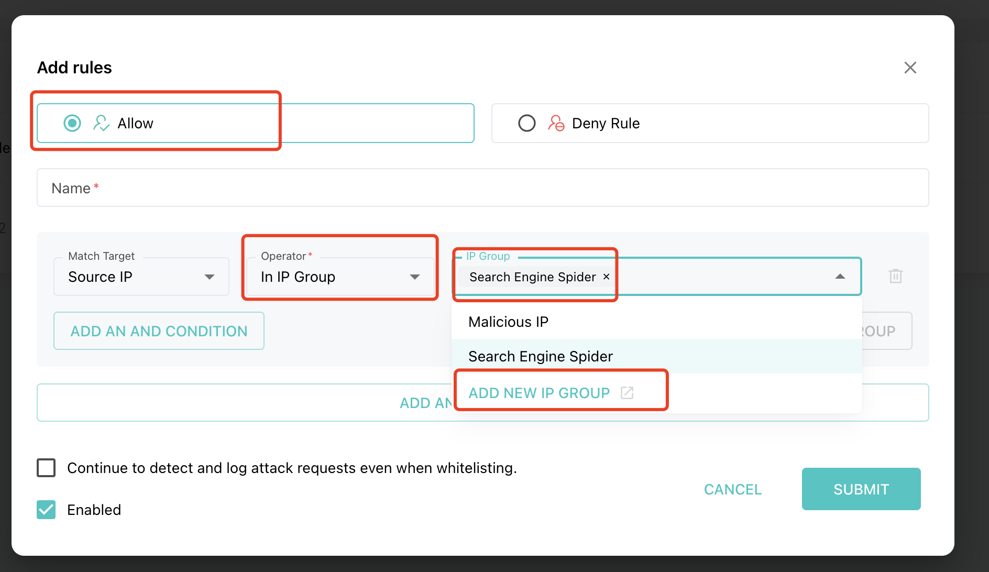Open the Match Target Source IP dropdown
This screenshot has width=989, height=572.
point(141,277)
